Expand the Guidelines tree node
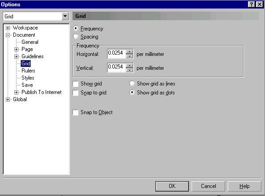Image resolution: width=265 pixels, height=196 pixels. click(x=16, y=56)
